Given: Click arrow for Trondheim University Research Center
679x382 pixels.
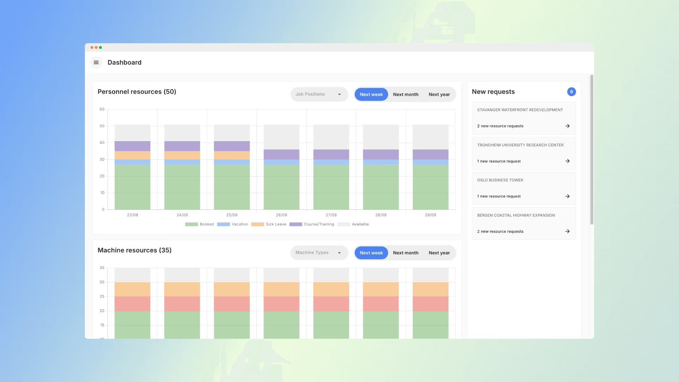Looking at the screenshot, I should coord(567,161).
